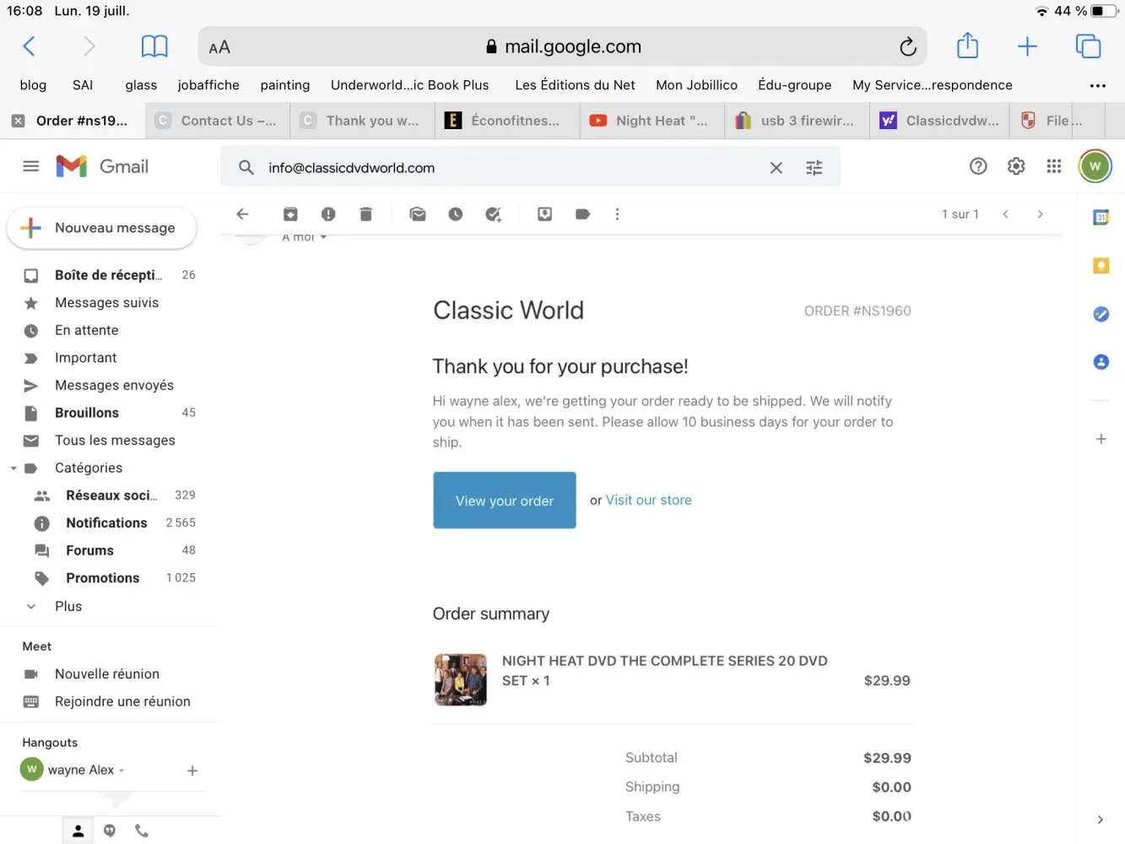Viewport: 1125px width, 844px height.
Task: Switch to the Night Heat YouTube tab
Action: click(x=652, y=121)
